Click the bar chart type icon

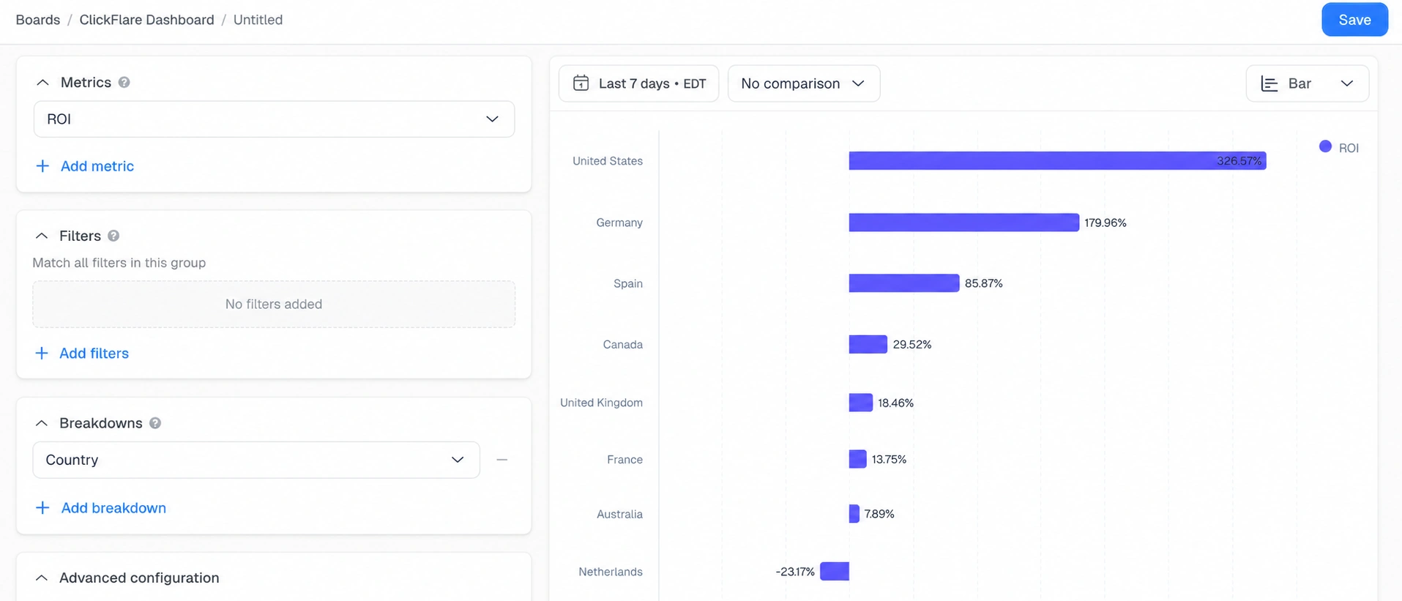point(1269,84)
